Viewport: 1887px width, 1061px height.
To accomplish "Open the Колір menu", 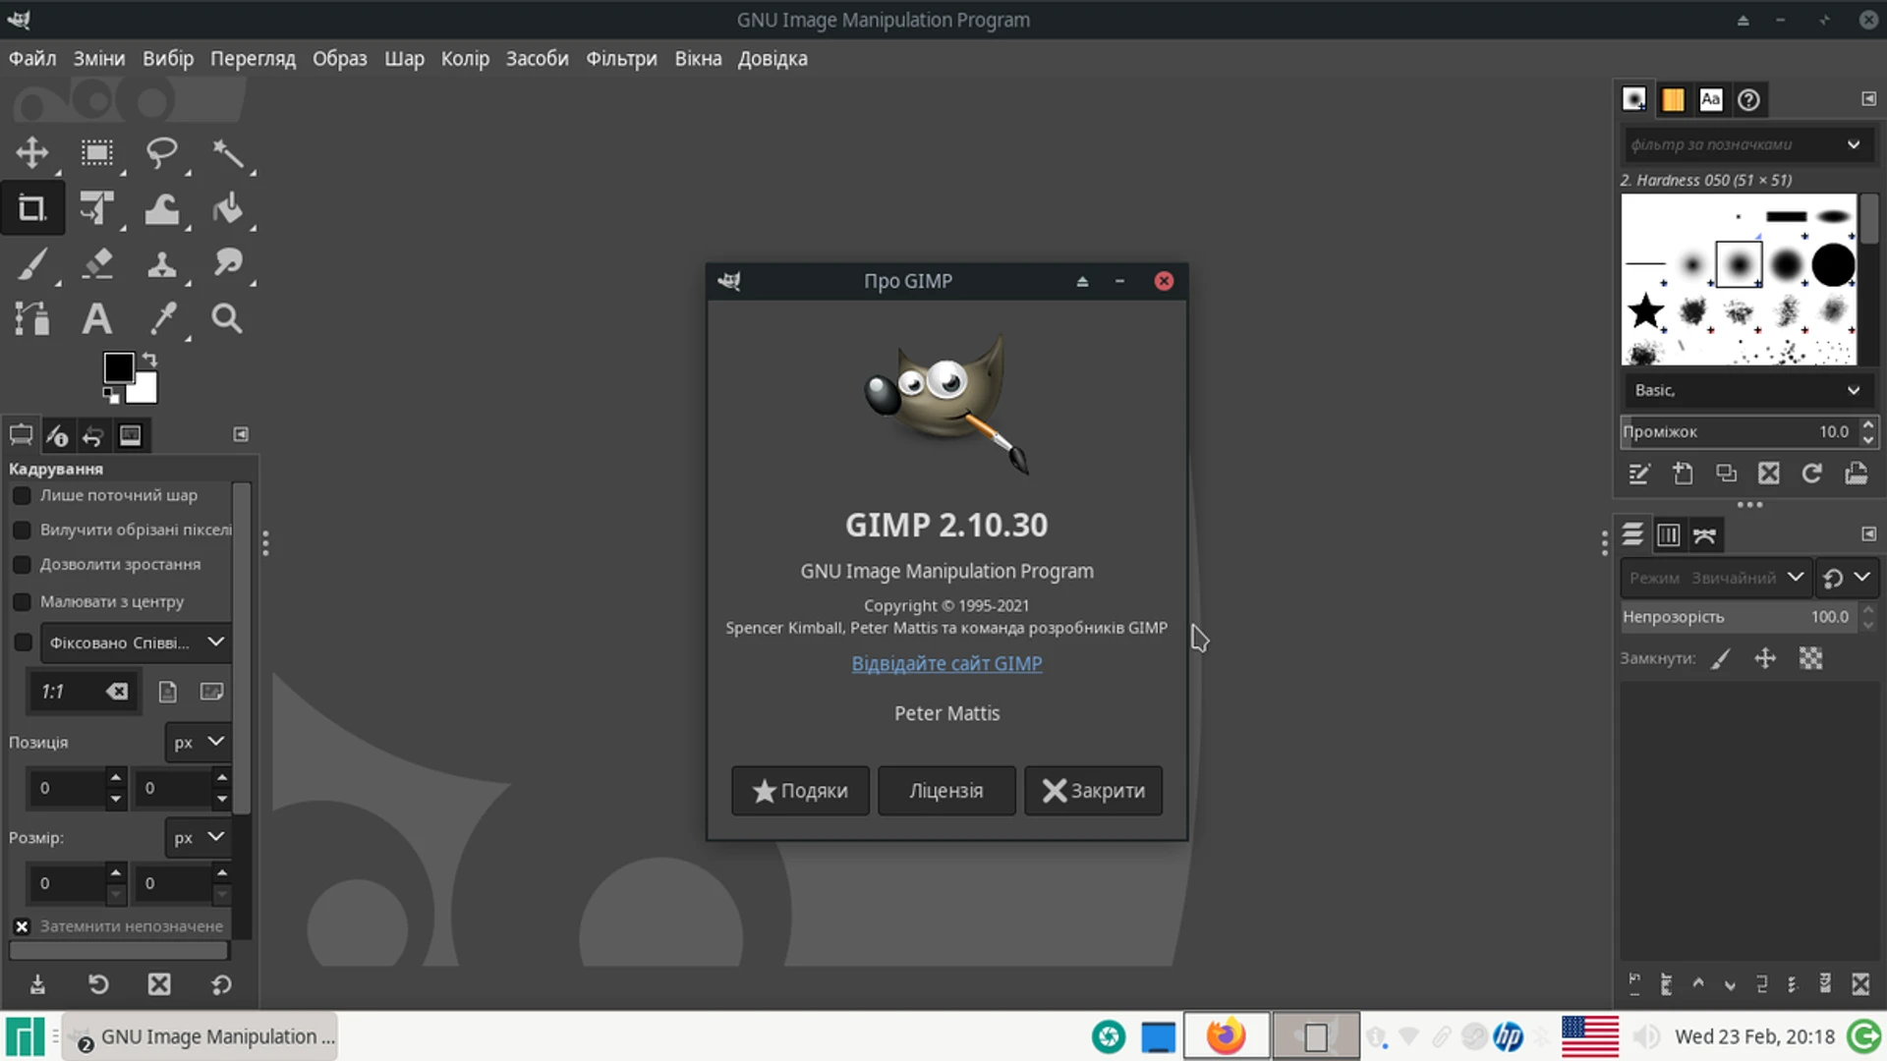I will pos(465,58).
